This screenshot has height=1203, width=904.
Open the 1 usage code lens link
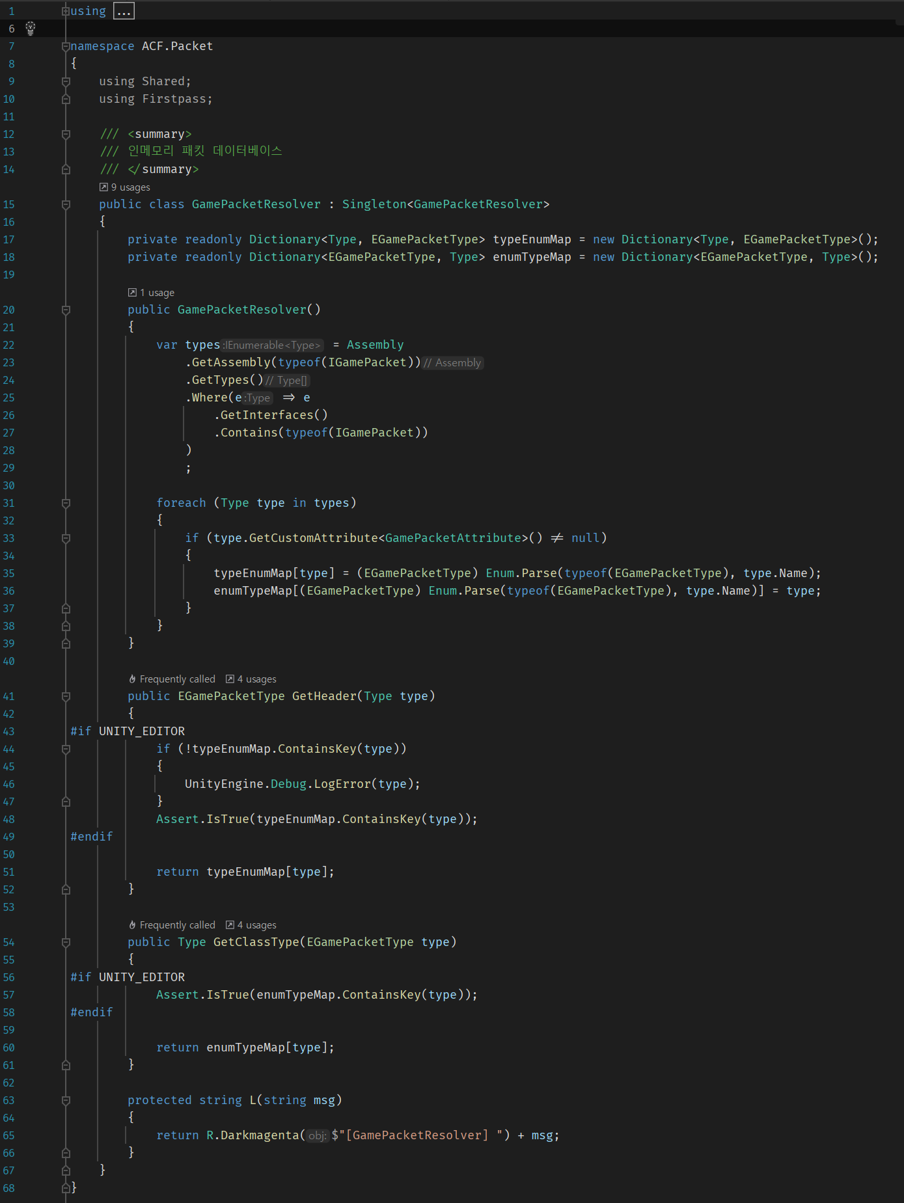point(157,293)
